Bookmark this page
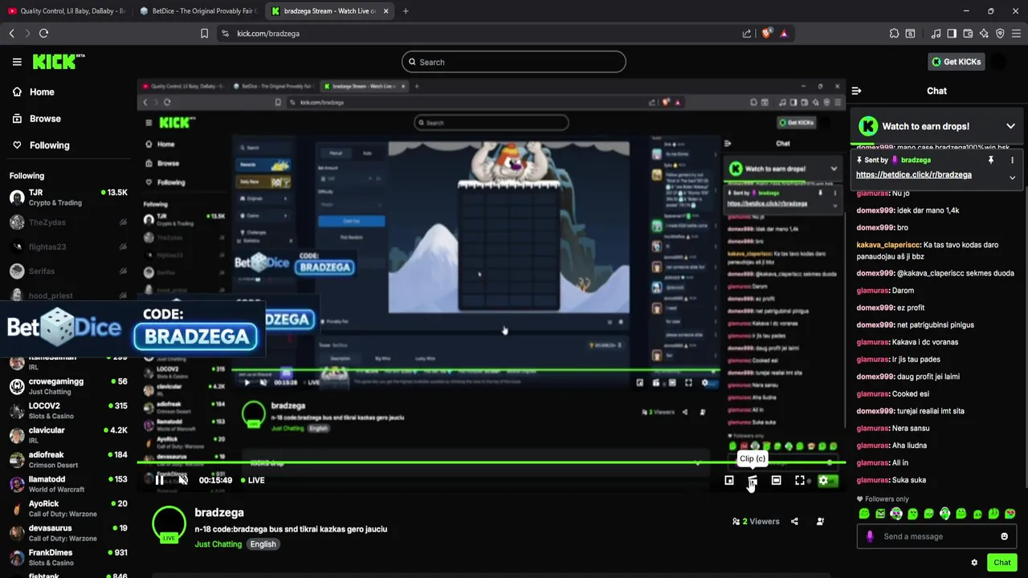1028x578 pixels. pyautogui.click(x=204, y=34)
